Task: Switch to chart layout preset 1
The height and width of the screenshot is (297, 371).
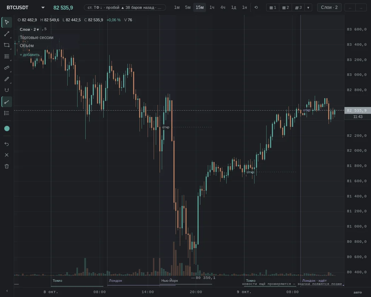Action: [x=273, y=7]
